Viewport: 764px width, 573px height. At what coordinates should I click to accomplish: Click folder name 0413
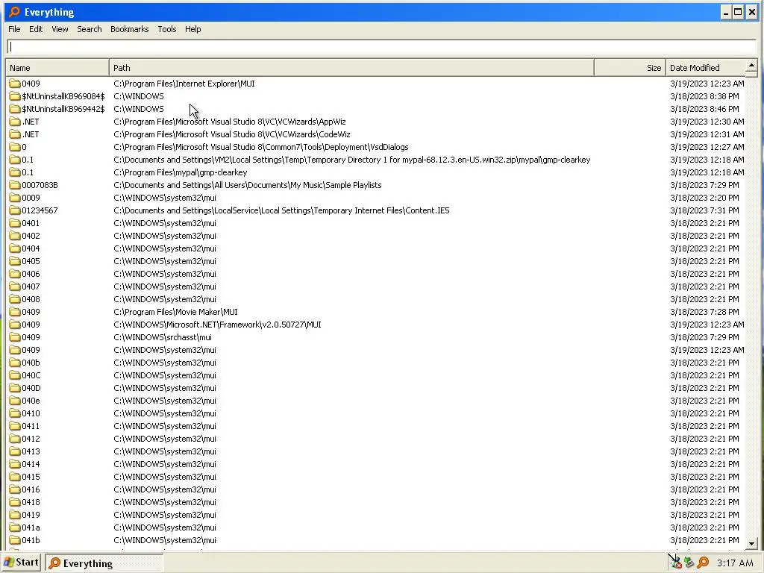point(31,451)
